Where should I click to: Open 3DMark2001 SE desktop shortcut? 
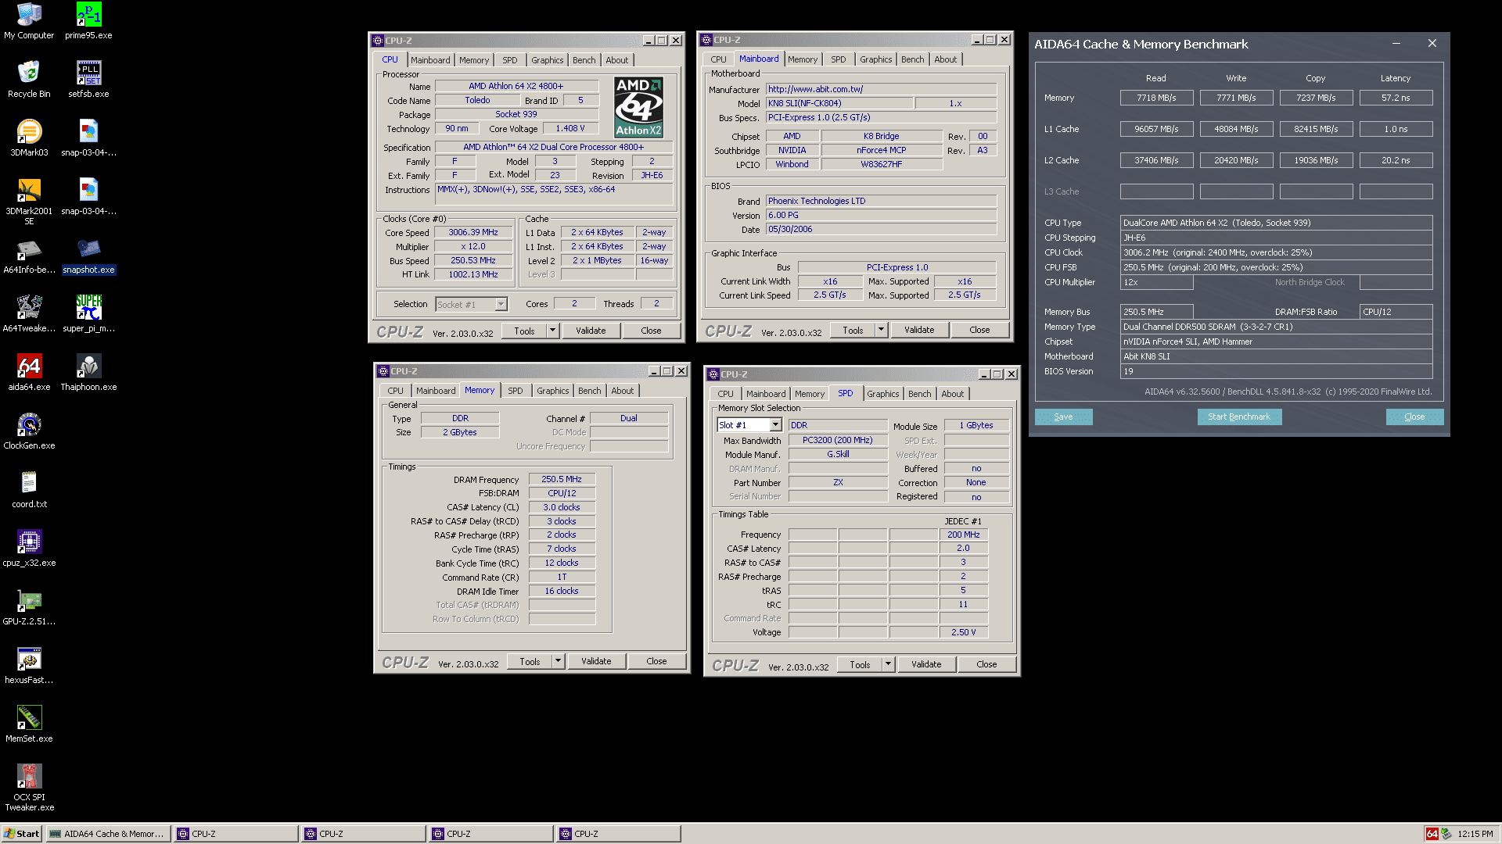pos(29,202)
